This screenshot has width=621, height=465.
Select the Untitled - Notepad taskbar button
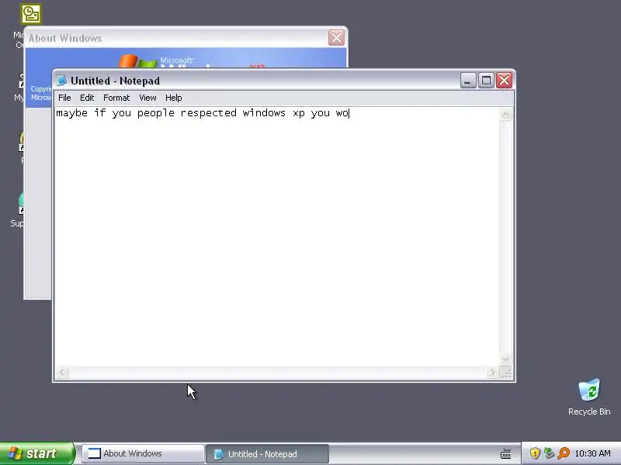point(267,454)
